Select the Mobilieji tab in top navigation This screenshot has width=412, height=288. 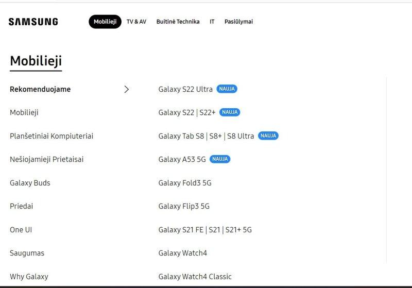tap(105, 22)
